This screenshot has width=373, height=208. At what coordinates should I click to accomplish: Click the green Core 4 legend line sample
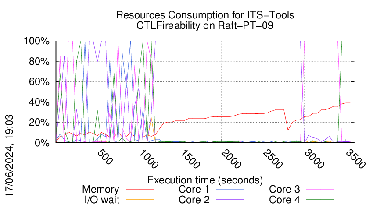point(320,200)
